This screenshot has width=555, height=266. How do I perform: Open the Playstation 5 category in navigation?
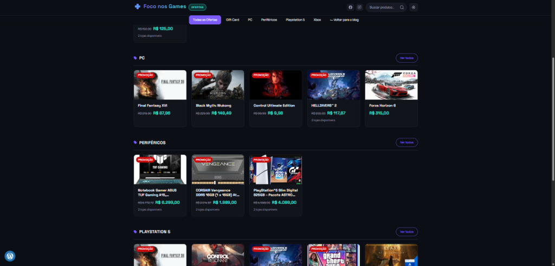[x=295, y=20]
